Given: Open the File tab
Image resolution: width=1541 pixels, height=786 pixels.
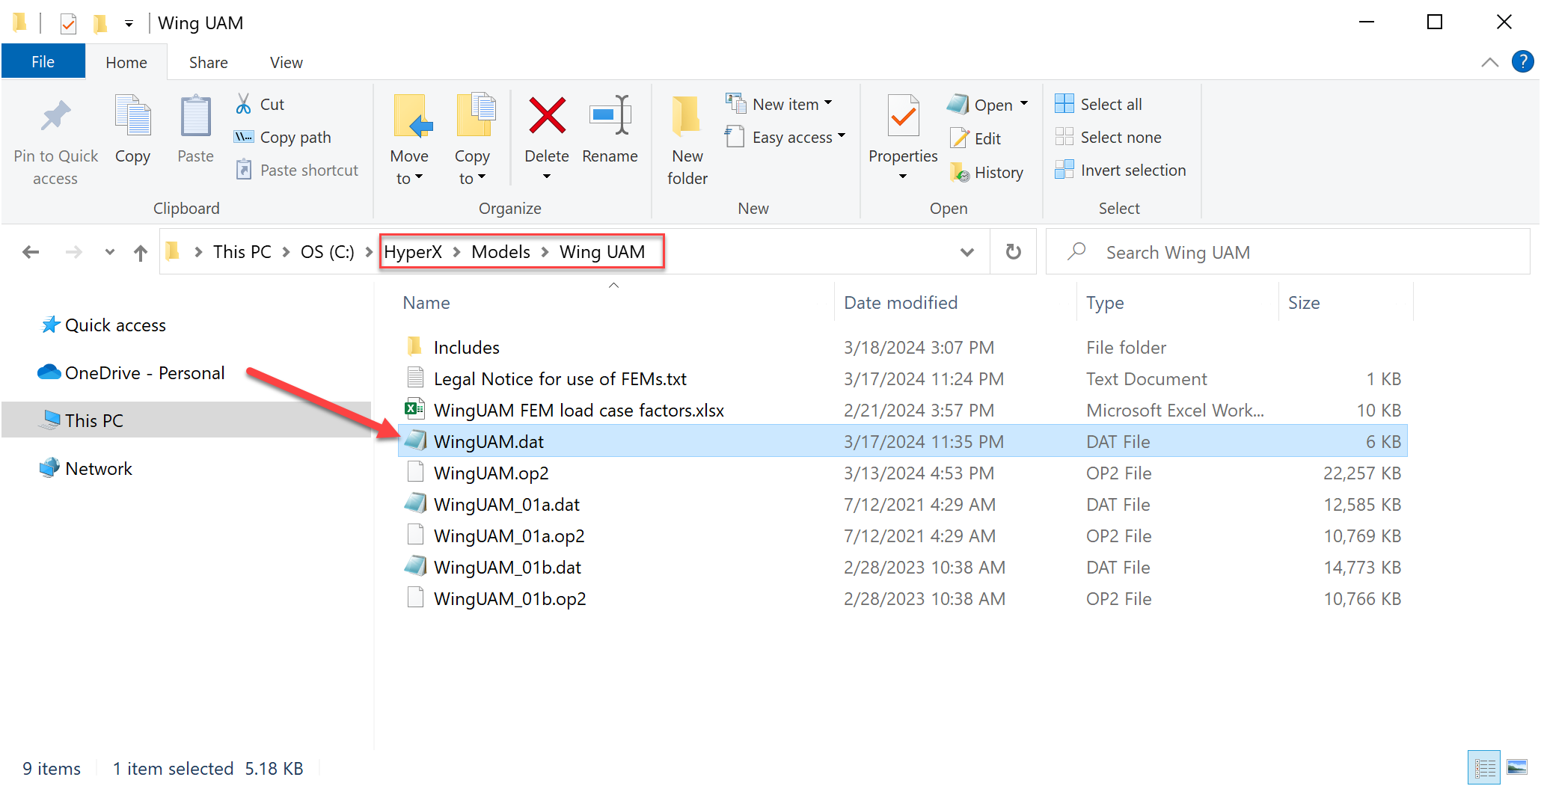Looking at the screenshot, I should pyautogui.click(x=43, y=62).
